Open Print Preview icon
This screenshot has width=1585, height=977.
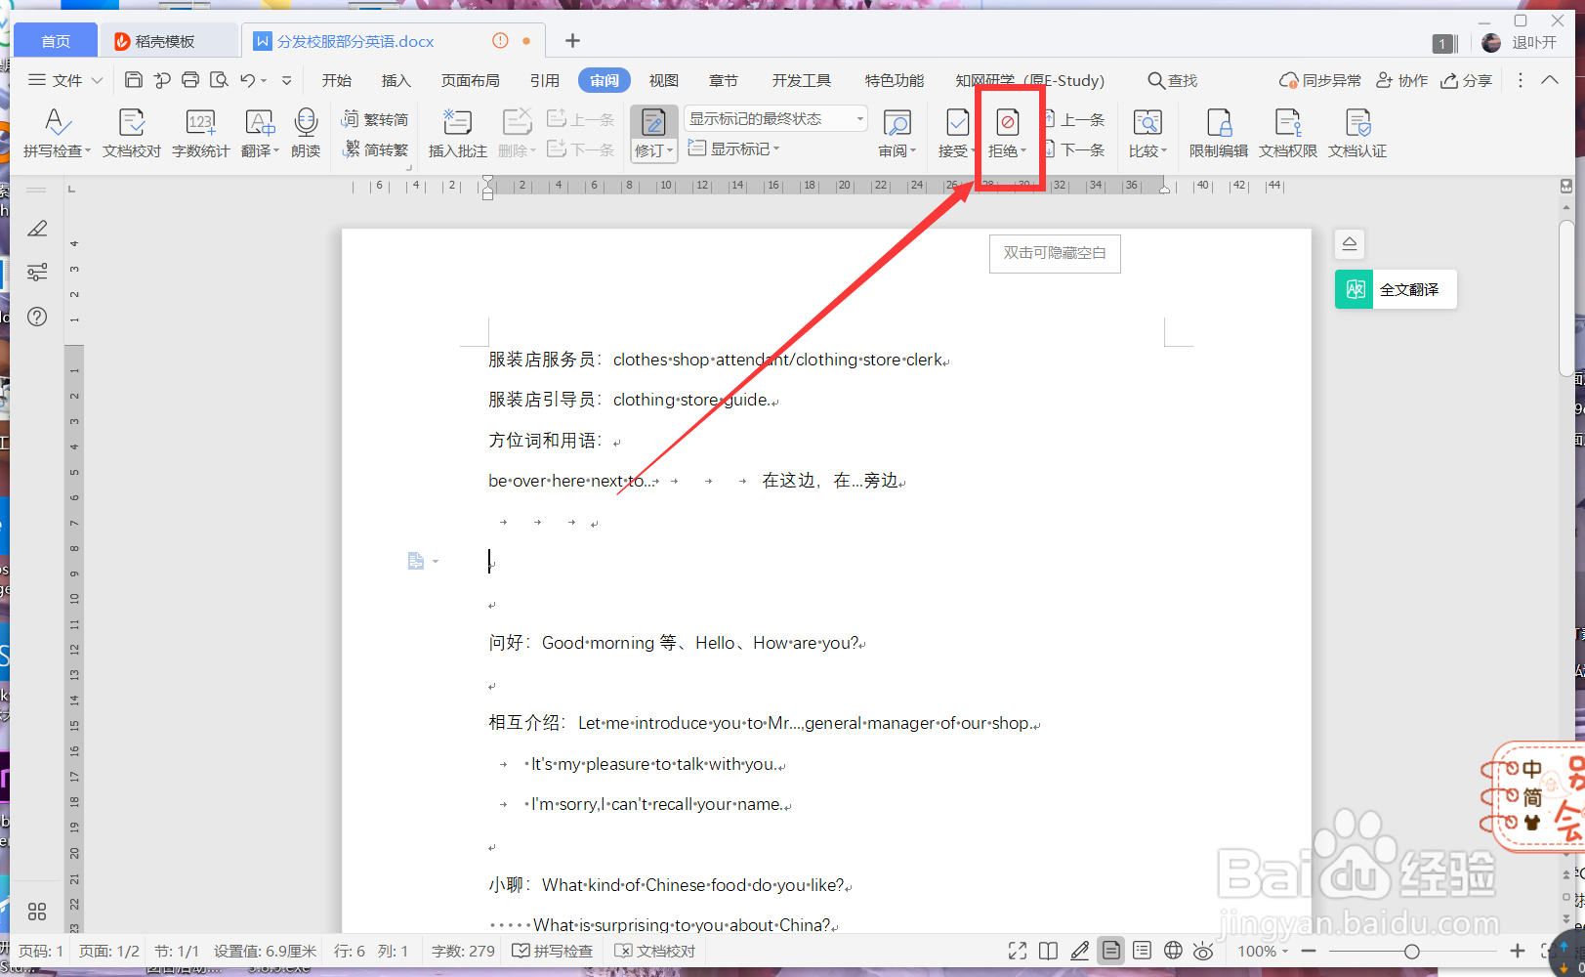point(219,80)
